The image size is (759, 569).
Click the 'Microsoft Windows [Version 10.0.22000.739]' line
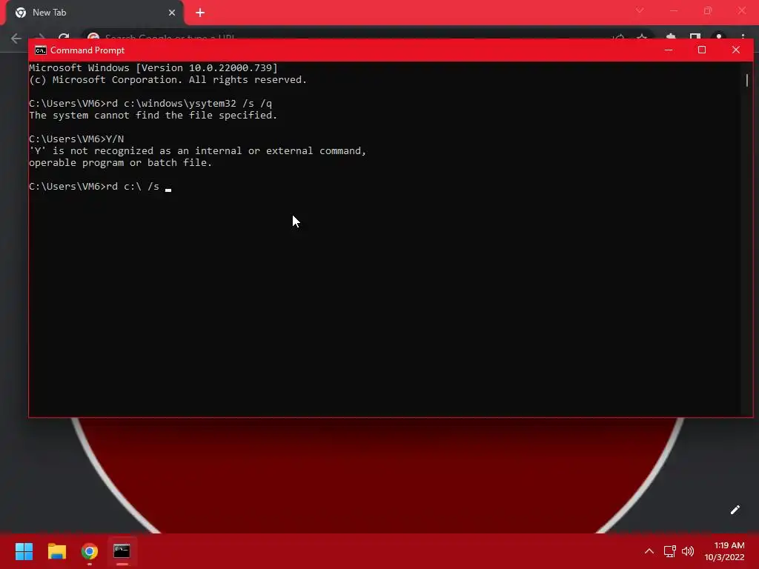pos(153,67)
